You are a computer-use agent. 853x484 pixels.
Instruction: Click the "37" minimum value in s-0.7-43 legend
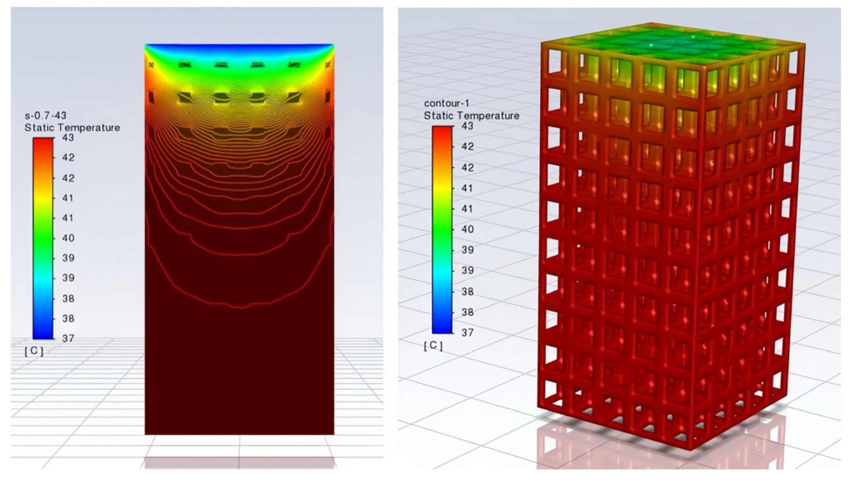pyautogui.click(x=68, y=339)
